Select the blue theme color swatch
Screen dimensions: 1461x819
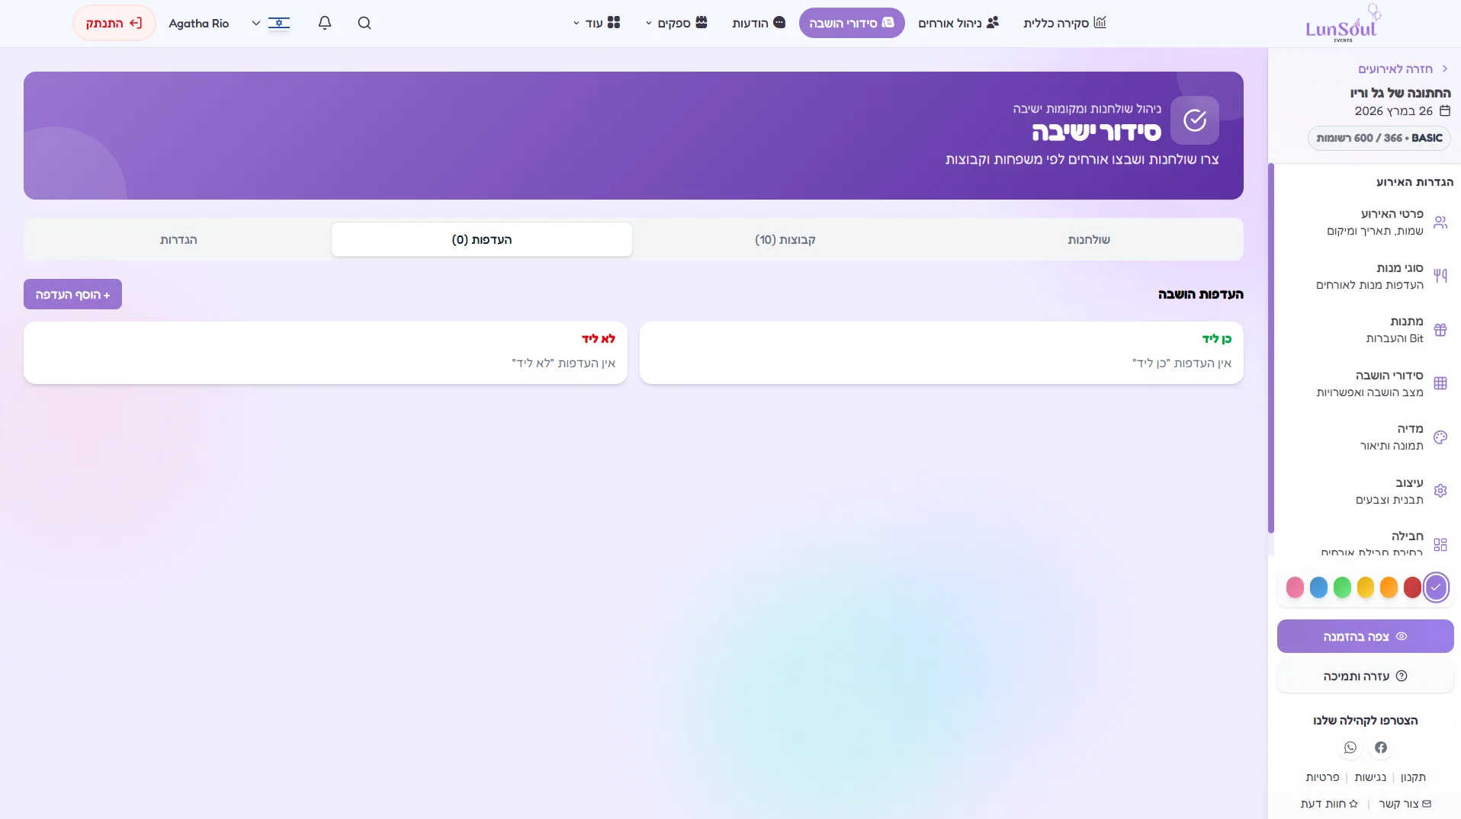coord(1318,587)
